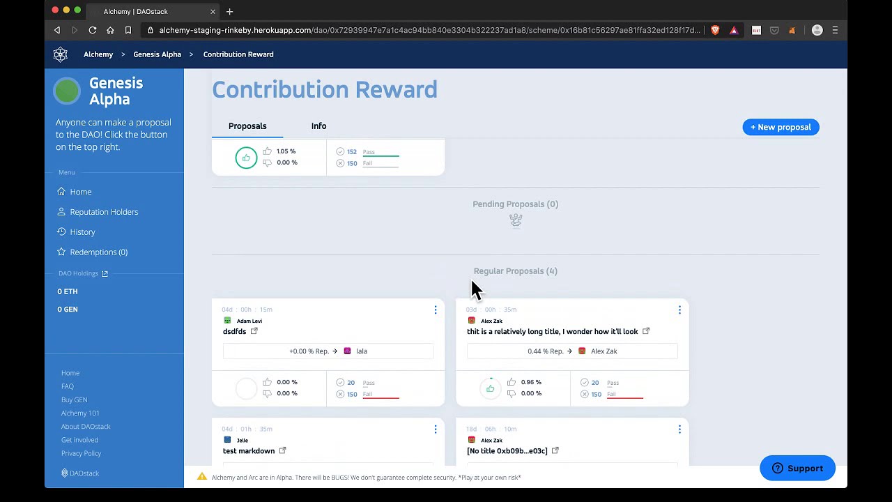Open the dsdfds proposal title
The height and width of the screenshot is (502, 892).
tap(234, 331)
